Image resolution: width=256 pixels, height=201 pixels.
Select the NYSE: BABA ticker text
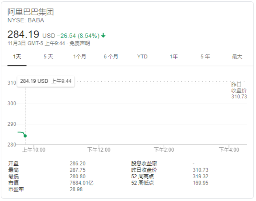(x=26, y=20)
